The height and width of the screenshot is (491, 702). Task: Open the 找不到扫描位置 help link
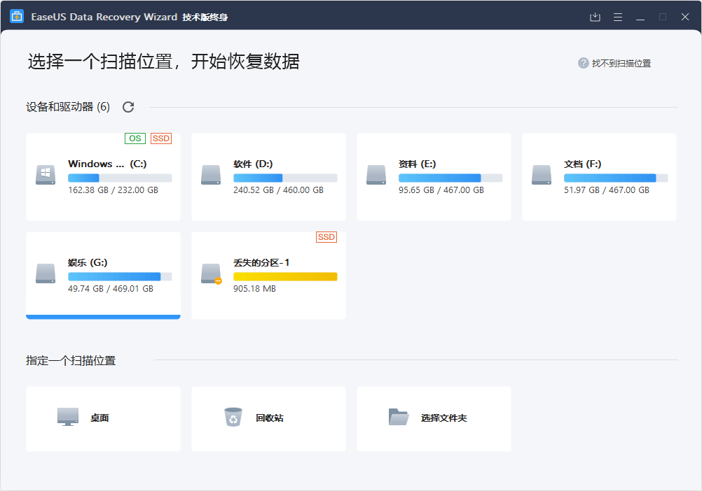click(x=621, y=64)
